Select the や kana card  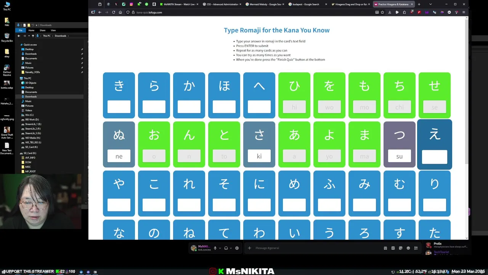pos(119,193)
